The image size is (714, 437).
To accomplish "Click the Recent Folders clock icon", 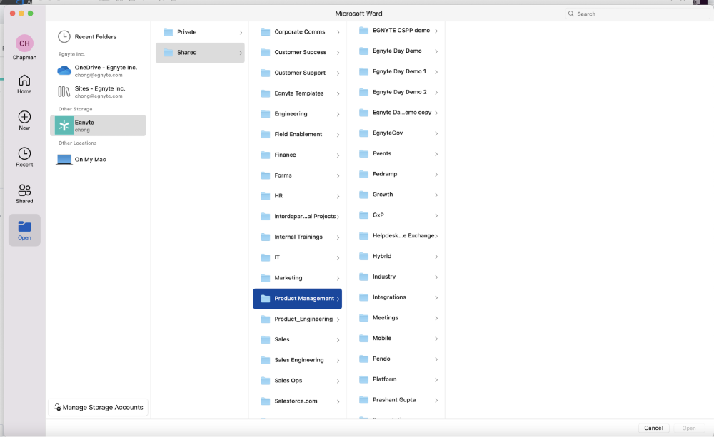I will [64, 36].
